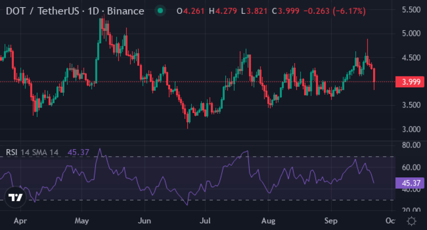Viewport: 427px width, 230px height.
Task: Select the red 3.999 current price label
Action: (x=410, y=82)
